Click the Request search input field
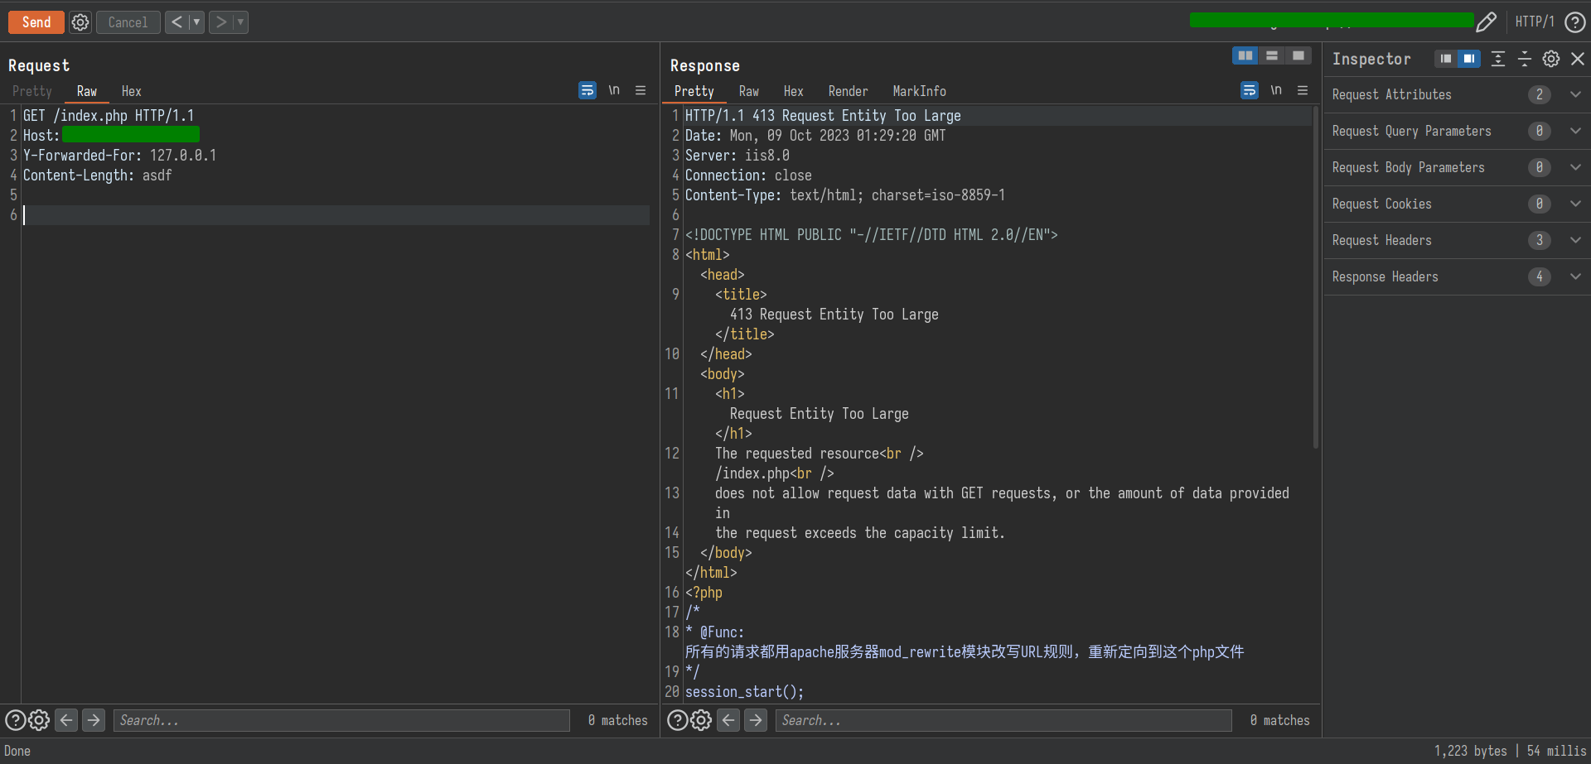The height and width of the screenshot is (764, 1591). pos(341,720)
